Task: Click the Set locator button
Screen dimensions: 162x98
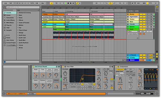Action: pos(131,11)
